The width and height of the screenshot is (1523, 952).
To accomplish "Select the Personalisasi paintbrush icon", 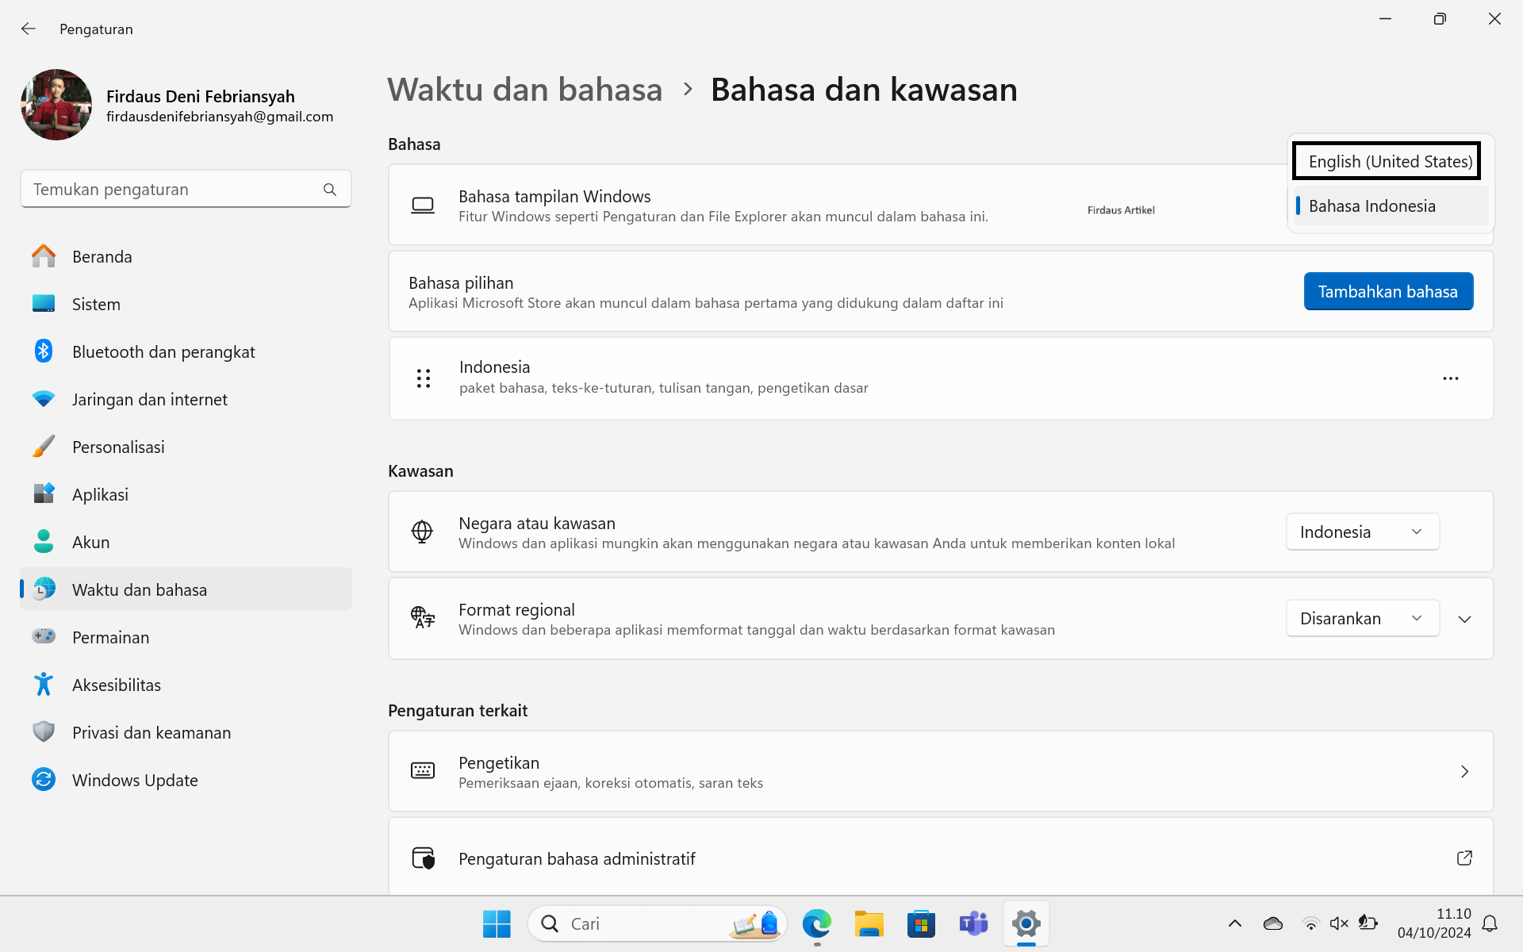I will coord(44,446).
